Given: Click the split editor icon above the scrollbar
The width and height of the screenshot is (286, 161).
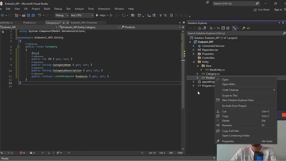Looking at the screenshot, I should pos(183,27).
